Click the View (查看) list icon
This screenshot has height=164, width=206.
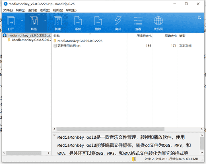pyautogui.click(x=138, y=21)
